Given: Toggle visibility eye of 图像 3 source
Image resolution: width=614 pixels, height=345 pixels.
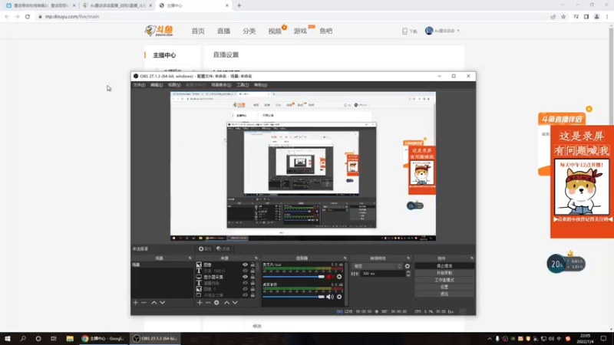Looking at the screenshot, I should 245,289.
